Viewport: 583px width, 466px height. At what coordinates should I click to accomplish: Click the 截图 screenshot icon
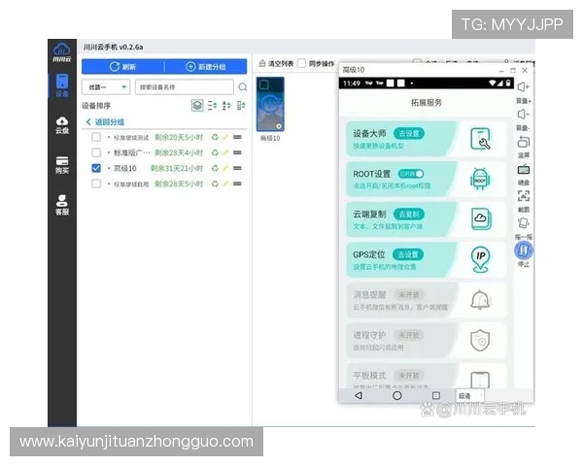pyautogui.click(x=524, y=196)
